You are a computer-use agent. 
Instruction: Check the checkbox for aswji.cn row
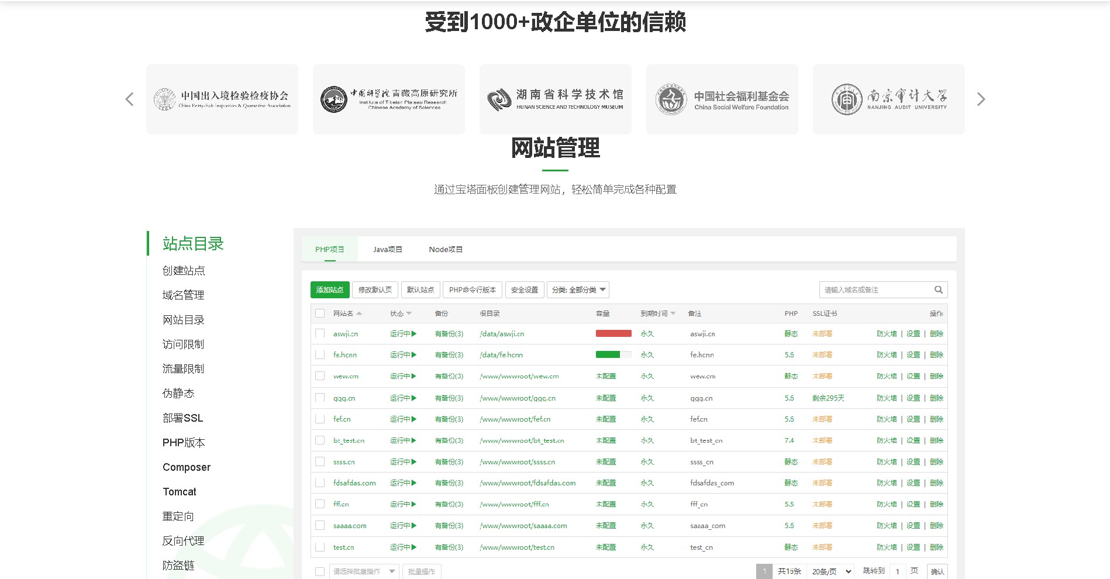pyautogui.click(x=320, y=333)
